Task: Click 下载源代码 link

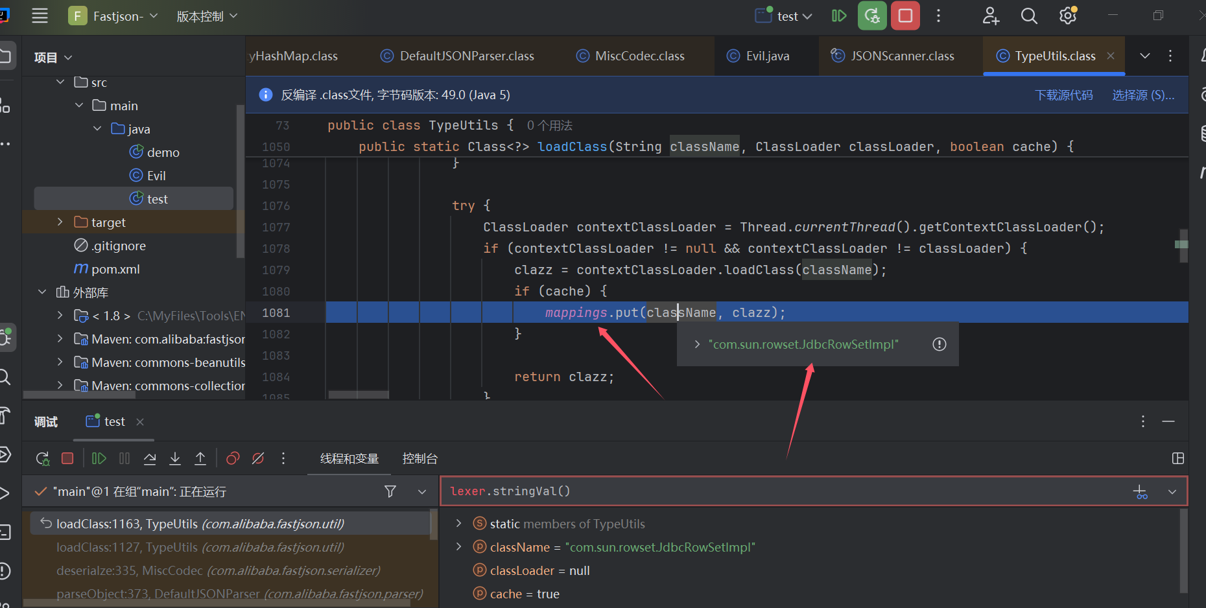Action: 1064,95
